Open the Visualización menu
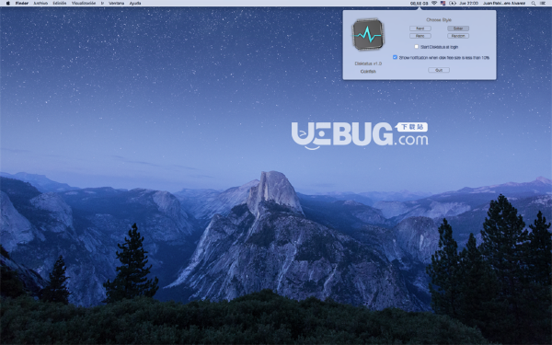This screenshot has height=345, width=552. [x=84, y=3]
